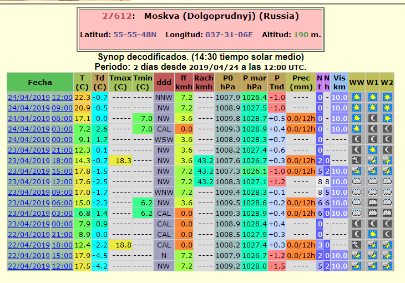Click sea-level pressure cell 1026.4
405x283 pixels.
254,98
